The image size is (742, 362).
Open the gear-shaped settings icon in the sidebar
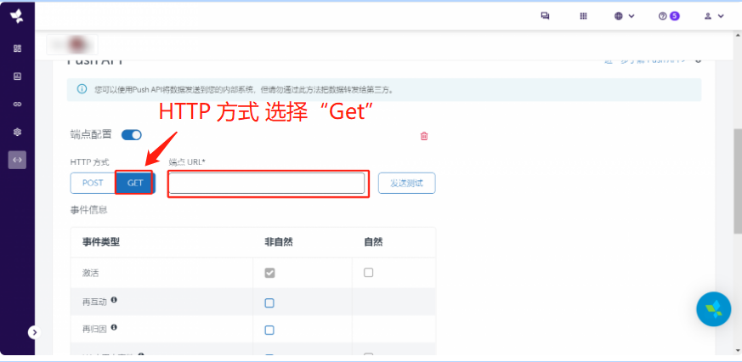pos(18,132)
